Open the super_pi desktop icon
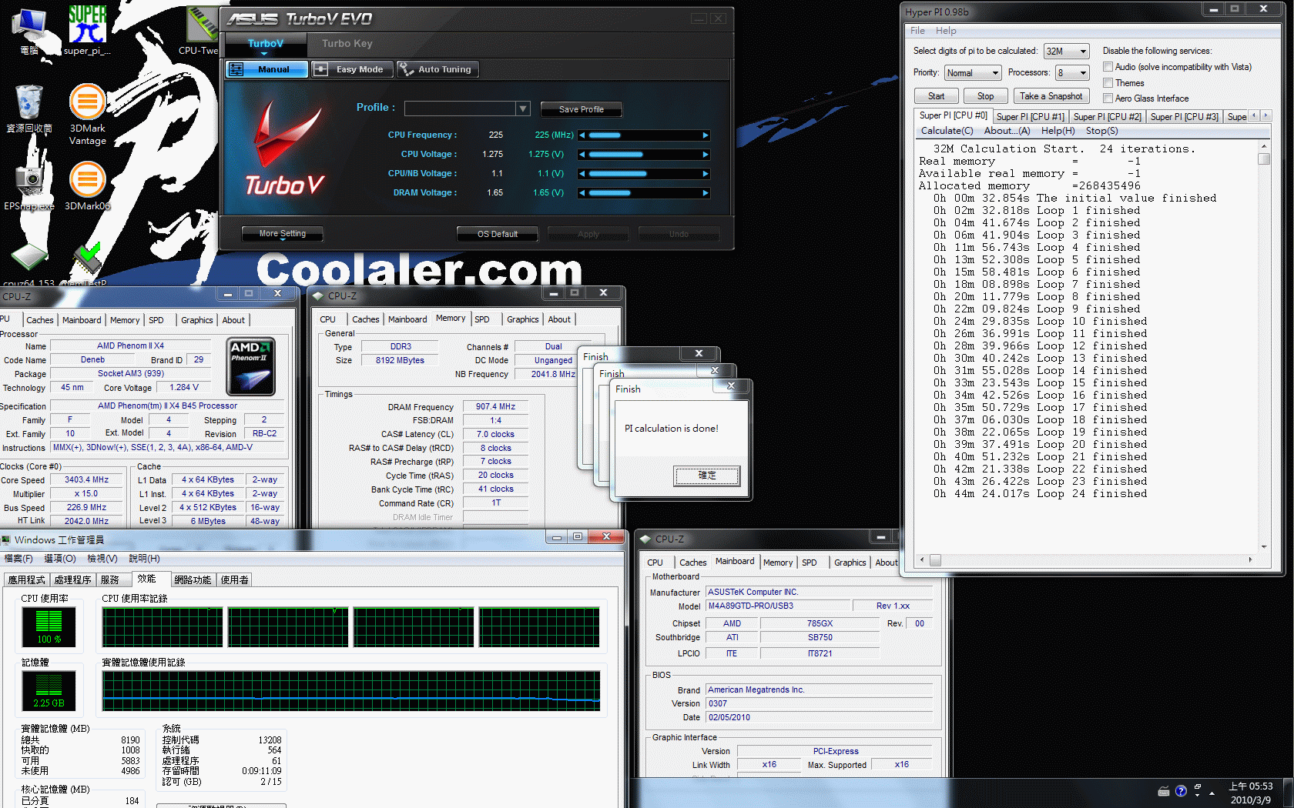This screenshot has width=1294, height=808. [x=87, y=29]
